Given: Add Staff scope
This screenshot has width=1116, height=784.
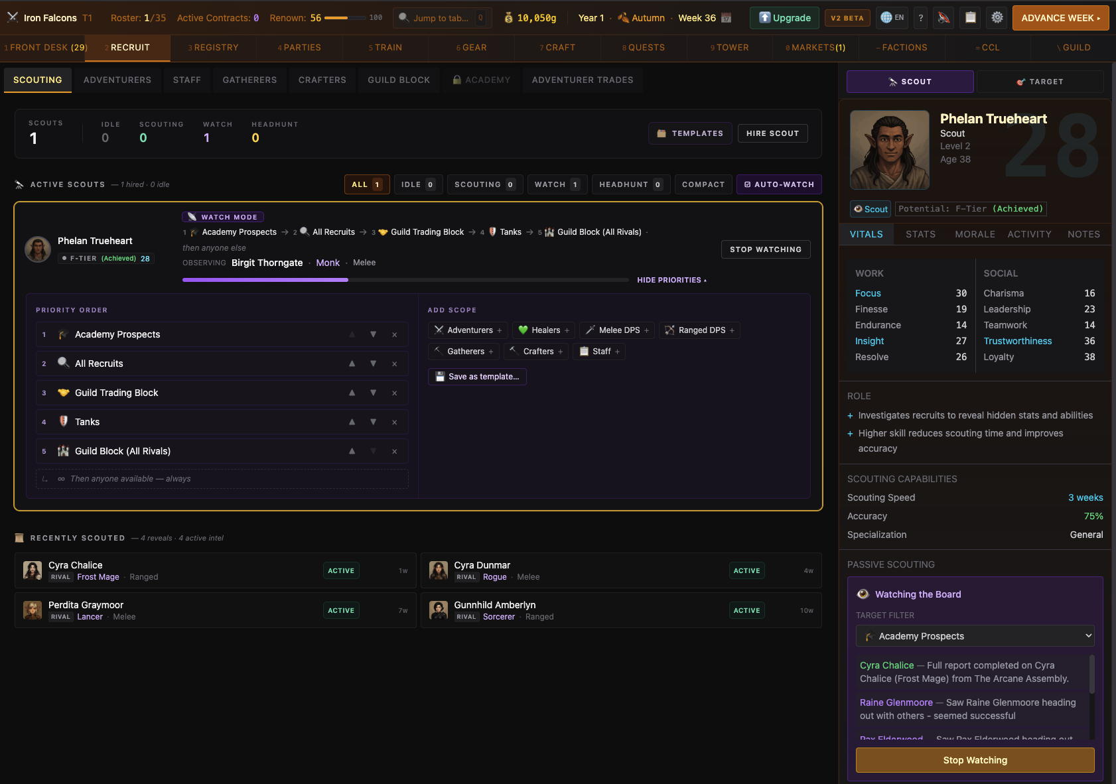Looking at the screenshot, I should 599,352.
